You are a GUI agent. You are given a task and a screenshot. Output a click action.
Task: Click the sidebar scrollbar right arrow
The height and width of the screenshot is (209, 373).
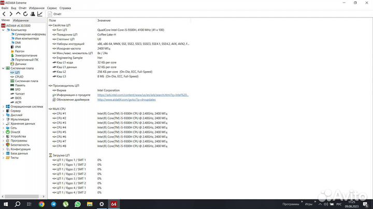(44, 197)
